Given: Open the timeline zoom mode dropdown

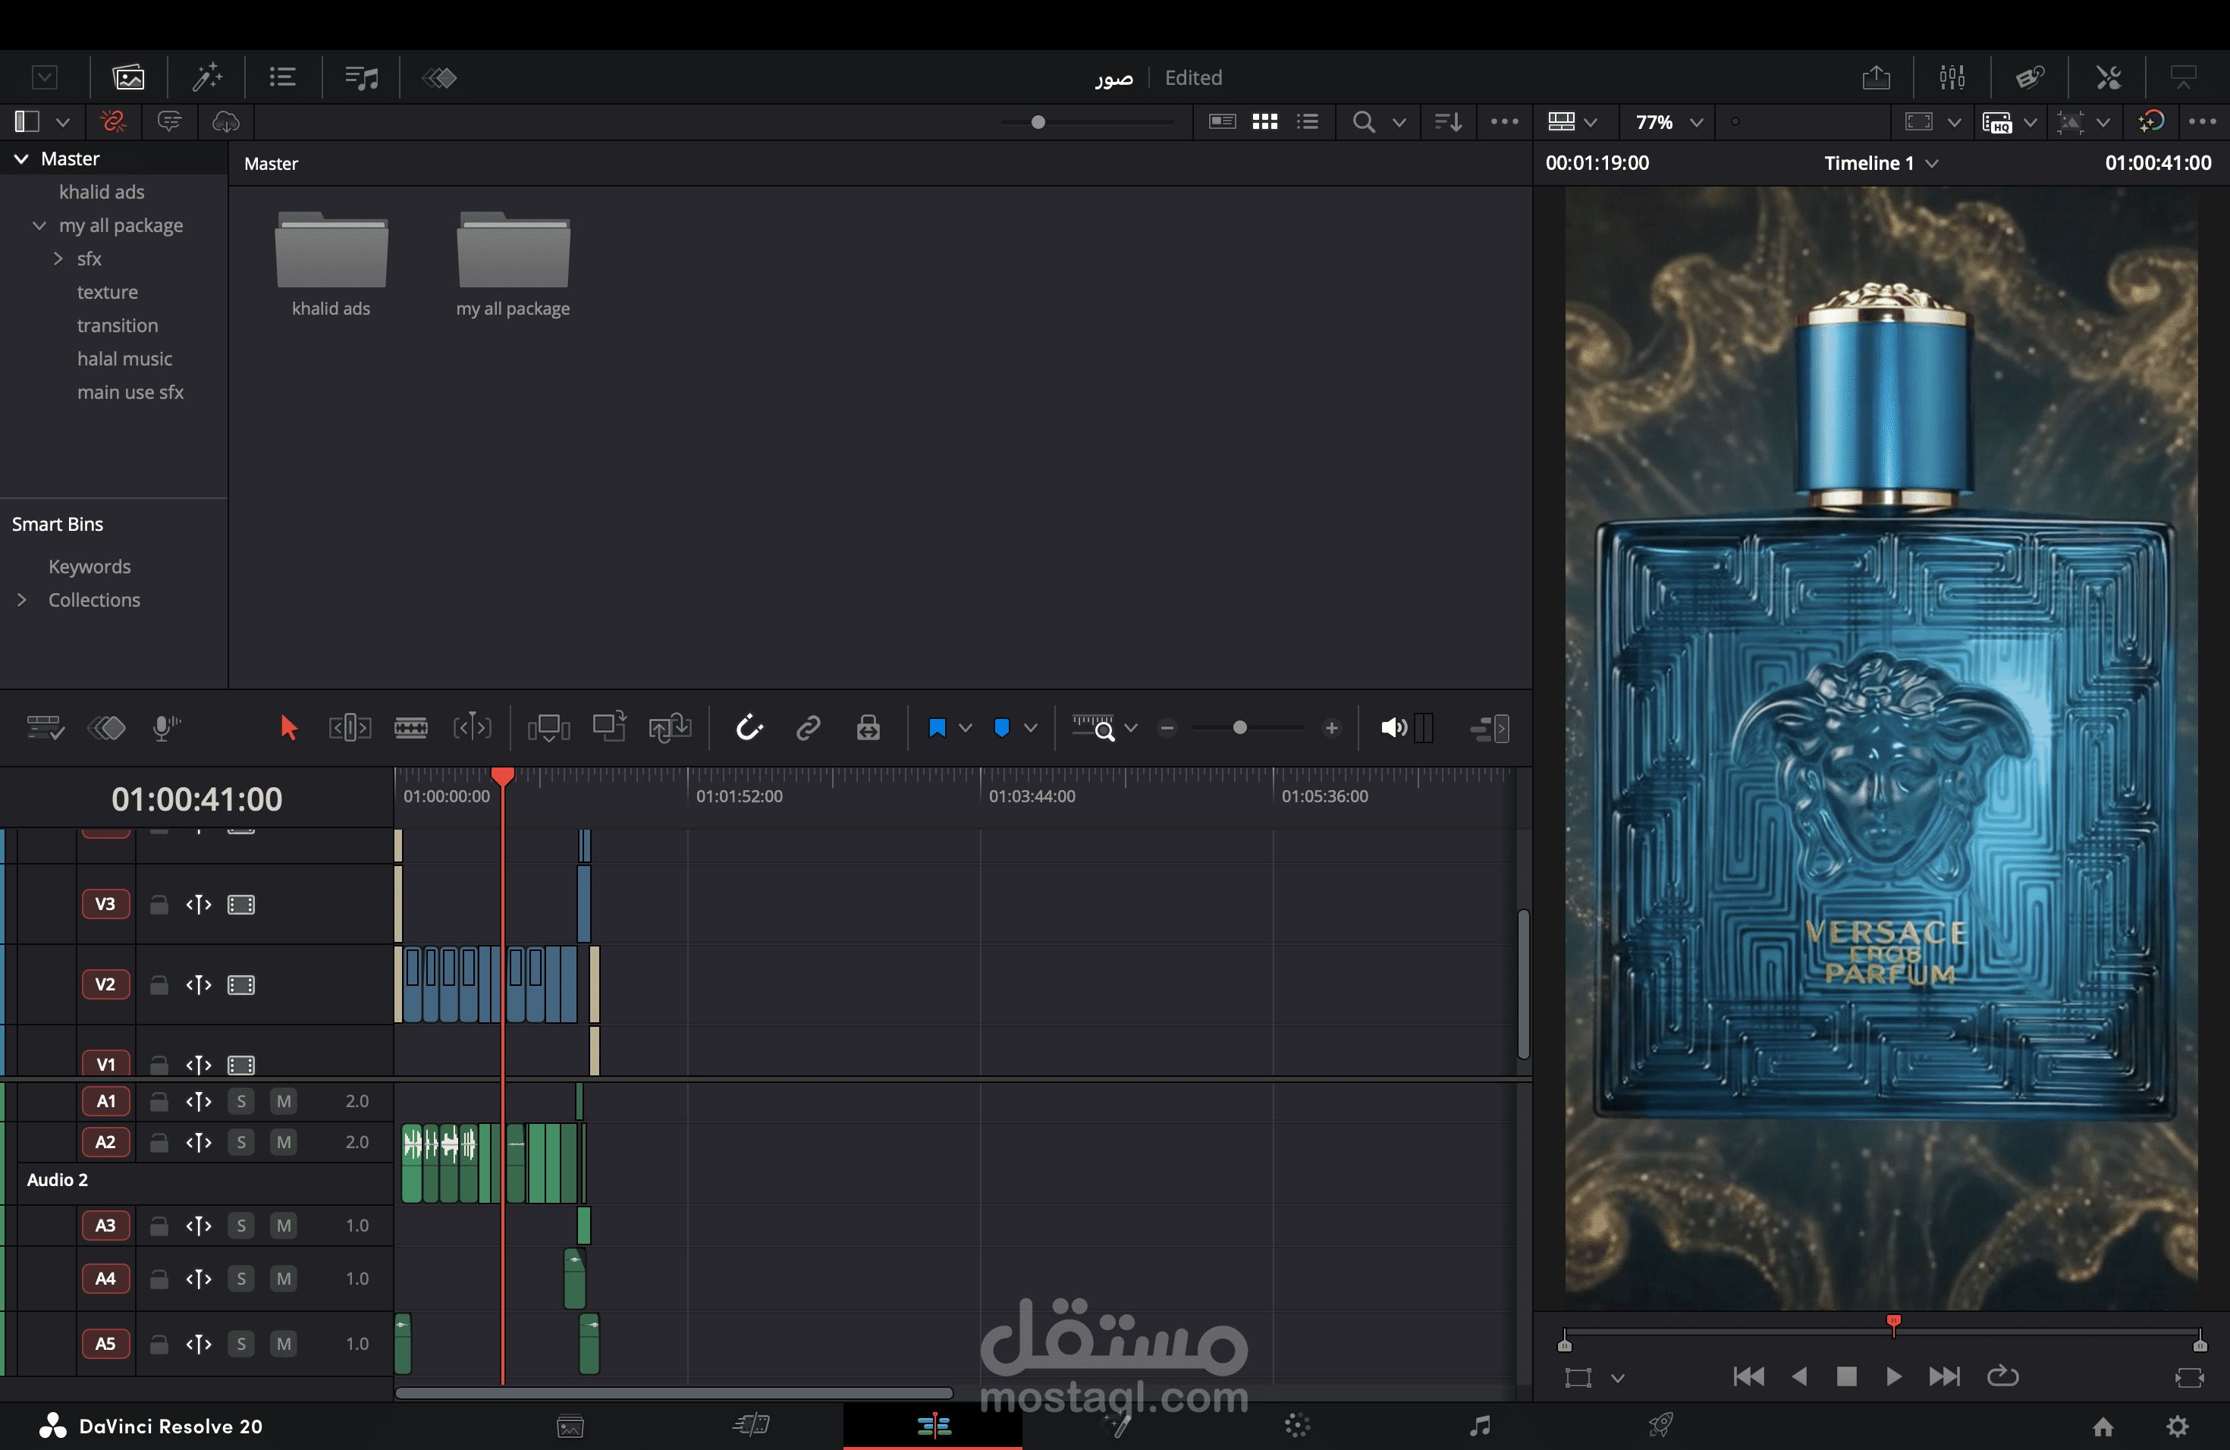Looking at the screenshot, I should 1131,728.
